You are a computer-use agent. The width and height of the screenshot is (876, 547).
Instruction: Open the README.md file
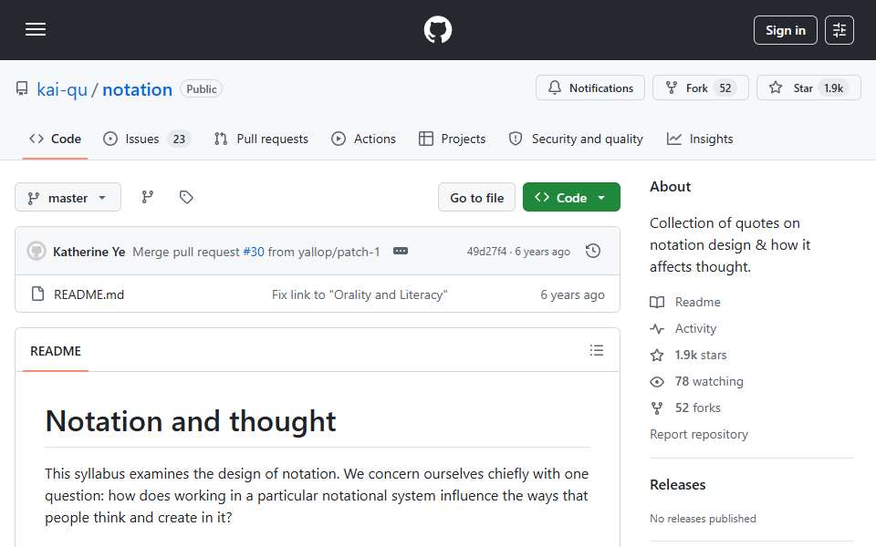click(89, 294)
